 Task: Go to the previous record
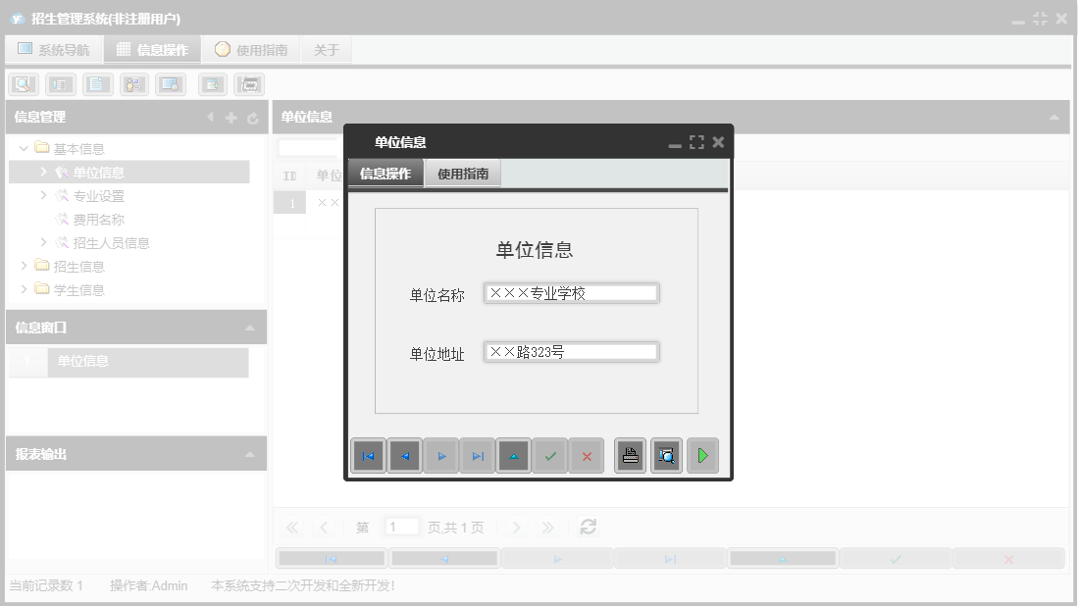click(404, 455)
